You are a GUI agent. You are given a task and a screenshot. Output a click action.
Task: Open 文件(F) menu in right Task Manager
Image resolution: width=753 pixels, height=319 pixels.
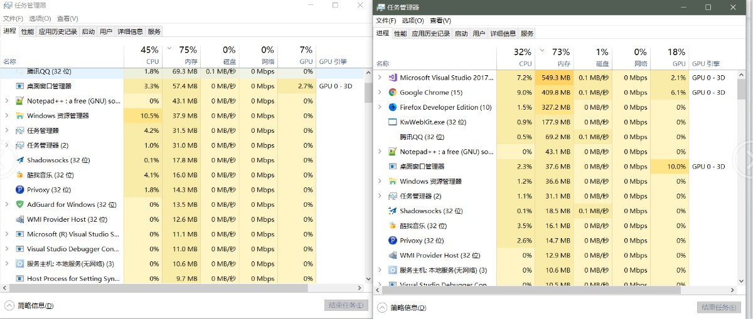click(x=386, y=21)
